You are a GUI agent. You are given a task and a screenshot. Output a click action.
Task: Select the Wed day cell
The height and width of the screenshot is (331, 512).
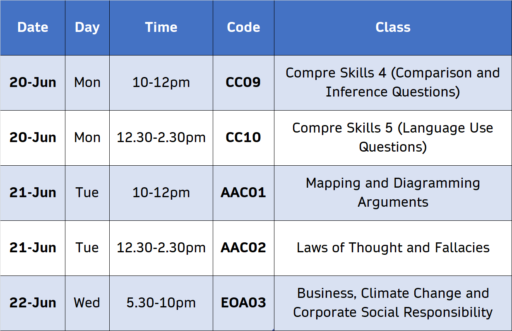[87, 303]
